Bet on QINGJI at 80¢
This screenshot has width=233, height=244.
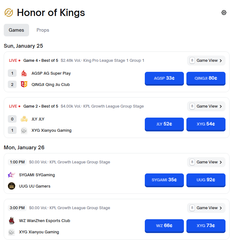pos(206,78)
